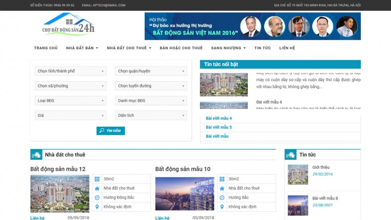
Task: Click the area grid icon for Bất động sản mẫu 12
Action: click(x=97, y=179)
